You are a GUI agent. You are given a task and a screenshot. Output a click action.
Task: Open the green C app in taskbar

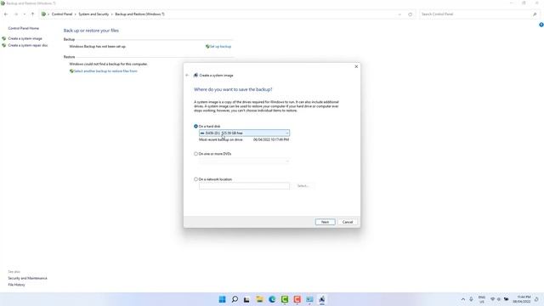coord(285,299)
